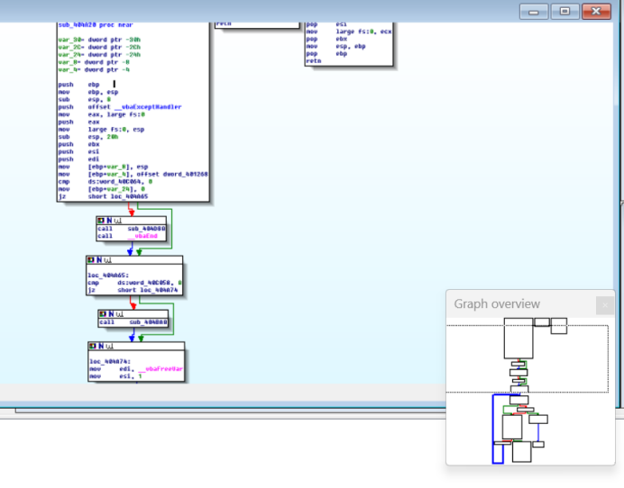The height and width of the screenshot is (488, 624).
Task: Click group-nodes icon on loc_404A65 node
Action: [106, 260]
